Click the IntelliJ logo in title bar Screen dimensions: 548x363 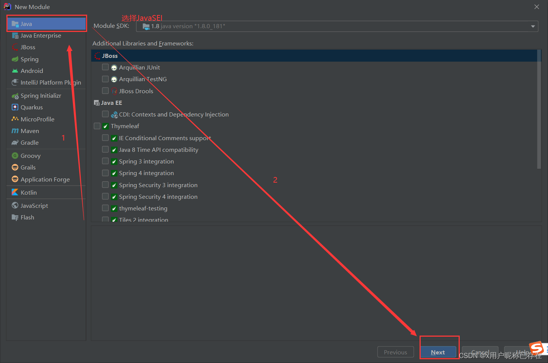point(7,7)
